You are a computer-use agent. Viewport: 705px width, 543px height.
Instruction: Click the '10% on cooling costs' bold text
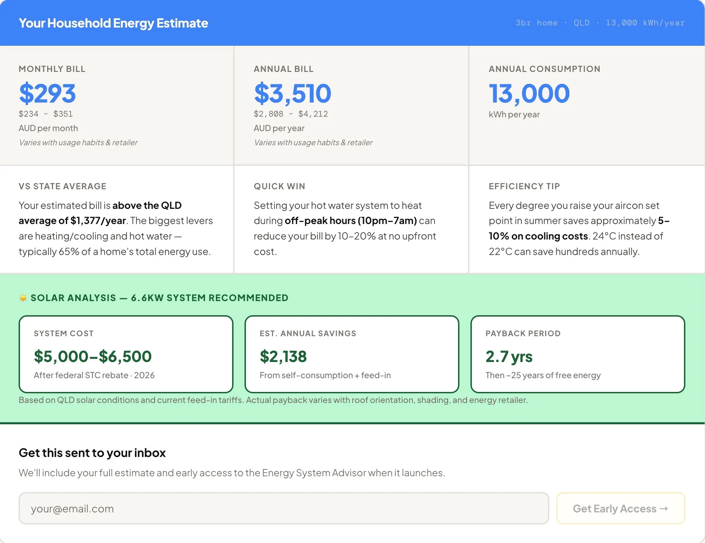click(538, 236)
